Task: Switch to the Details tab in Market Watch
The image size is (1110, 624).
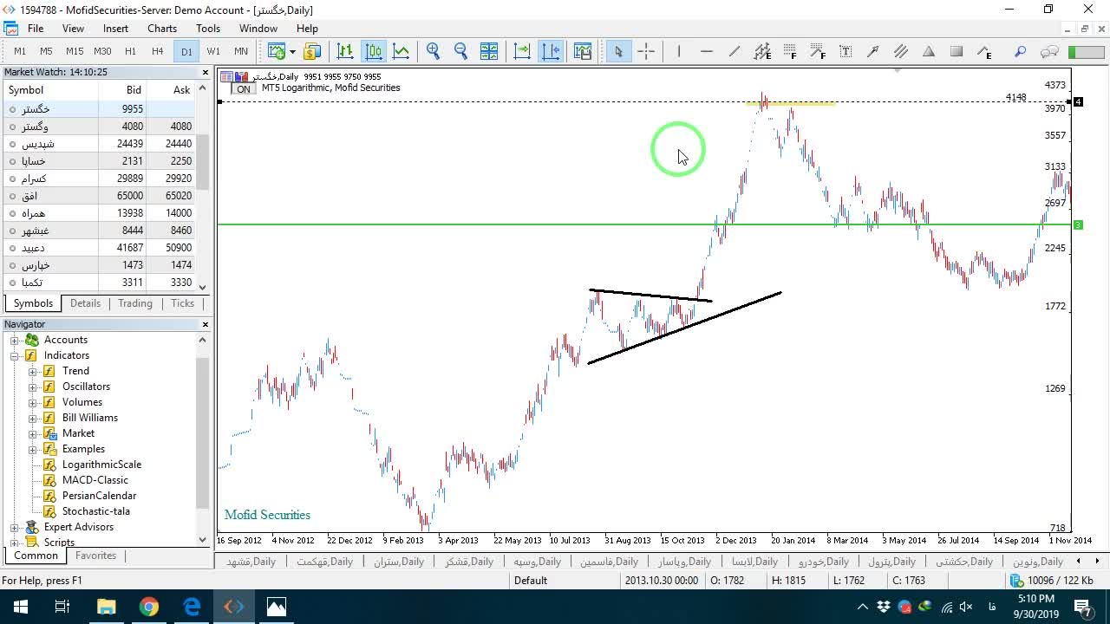Action: click(x=85, y=303)
